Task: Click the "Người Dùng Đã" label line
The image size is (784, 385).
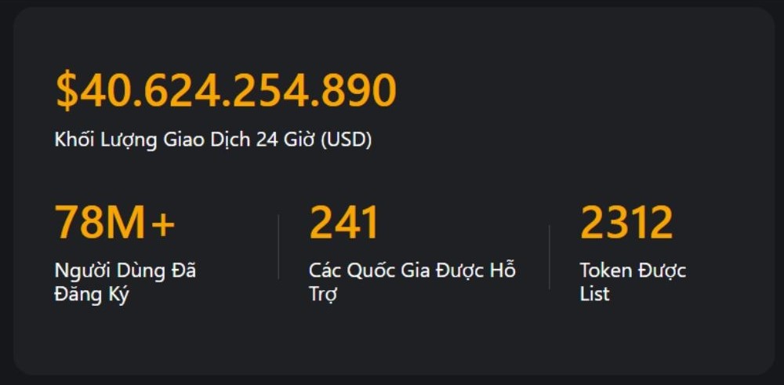Action: pyautogui.click(x=125, y=271)
